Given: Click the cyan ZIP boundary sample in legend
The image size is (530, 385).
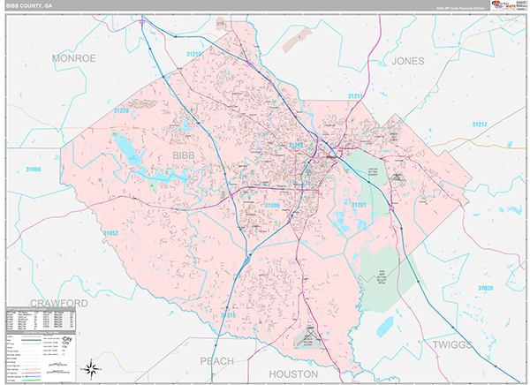Looking at the screenshot, I should tap(31, 343).
